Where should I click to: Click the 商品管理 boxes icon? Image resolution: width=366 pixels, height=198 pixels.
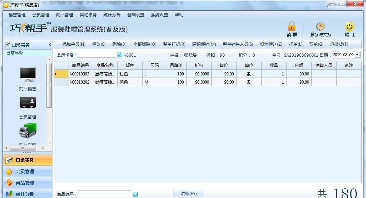click(x=9, y=183)
